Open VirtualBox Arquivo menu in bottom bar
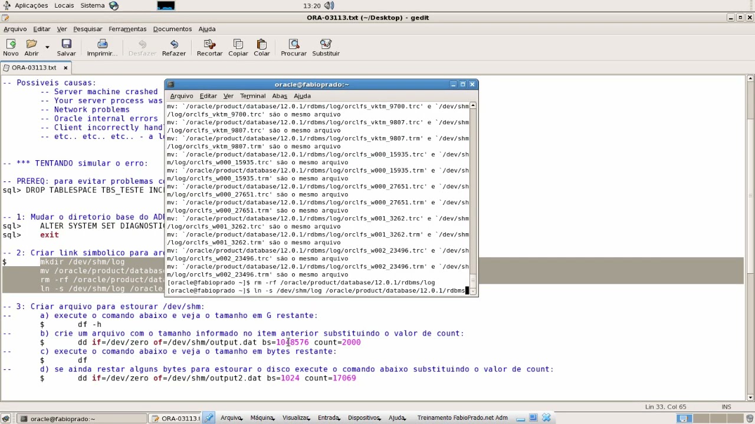Screen dimensions: 755x424 [231, 418]
